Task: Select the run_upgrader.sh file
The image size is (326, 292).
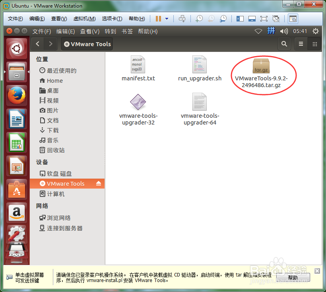Action: 200,68
